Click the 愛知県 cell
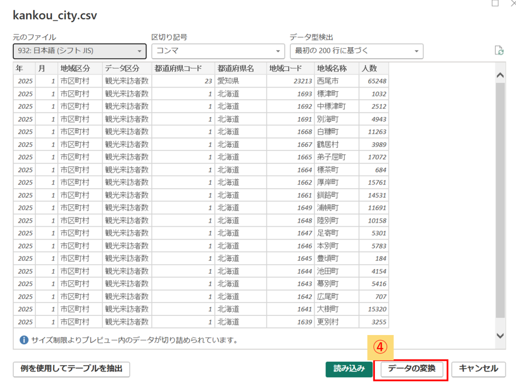The width and height of the screenshot is (516, 385). tap(240, 81)
